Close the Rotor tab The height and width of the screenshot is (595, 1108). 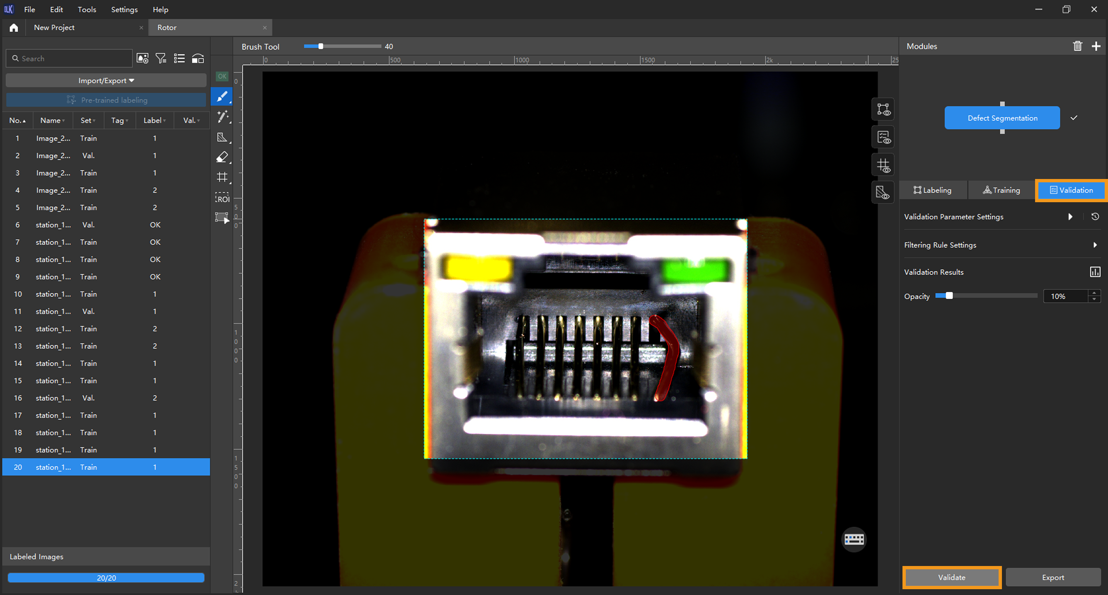click(x=264, y=27)
